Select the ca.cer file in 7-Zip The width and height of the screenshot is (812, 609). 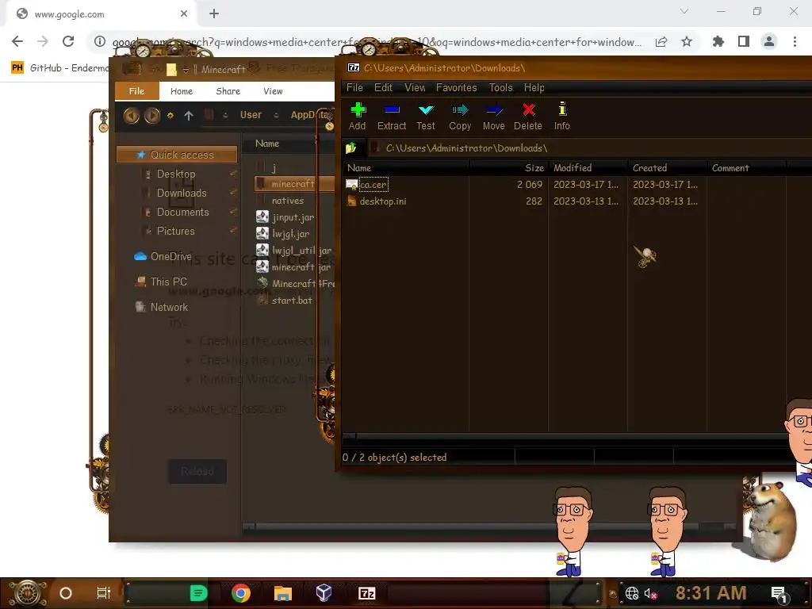tap(373, 184)
